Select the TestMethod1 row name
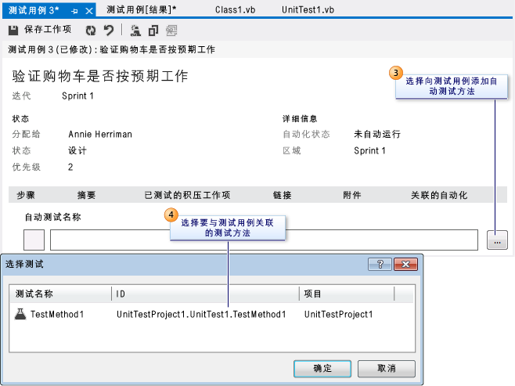Image resolution: width=515 pixels, height=386 pixels. pos(57,315)
